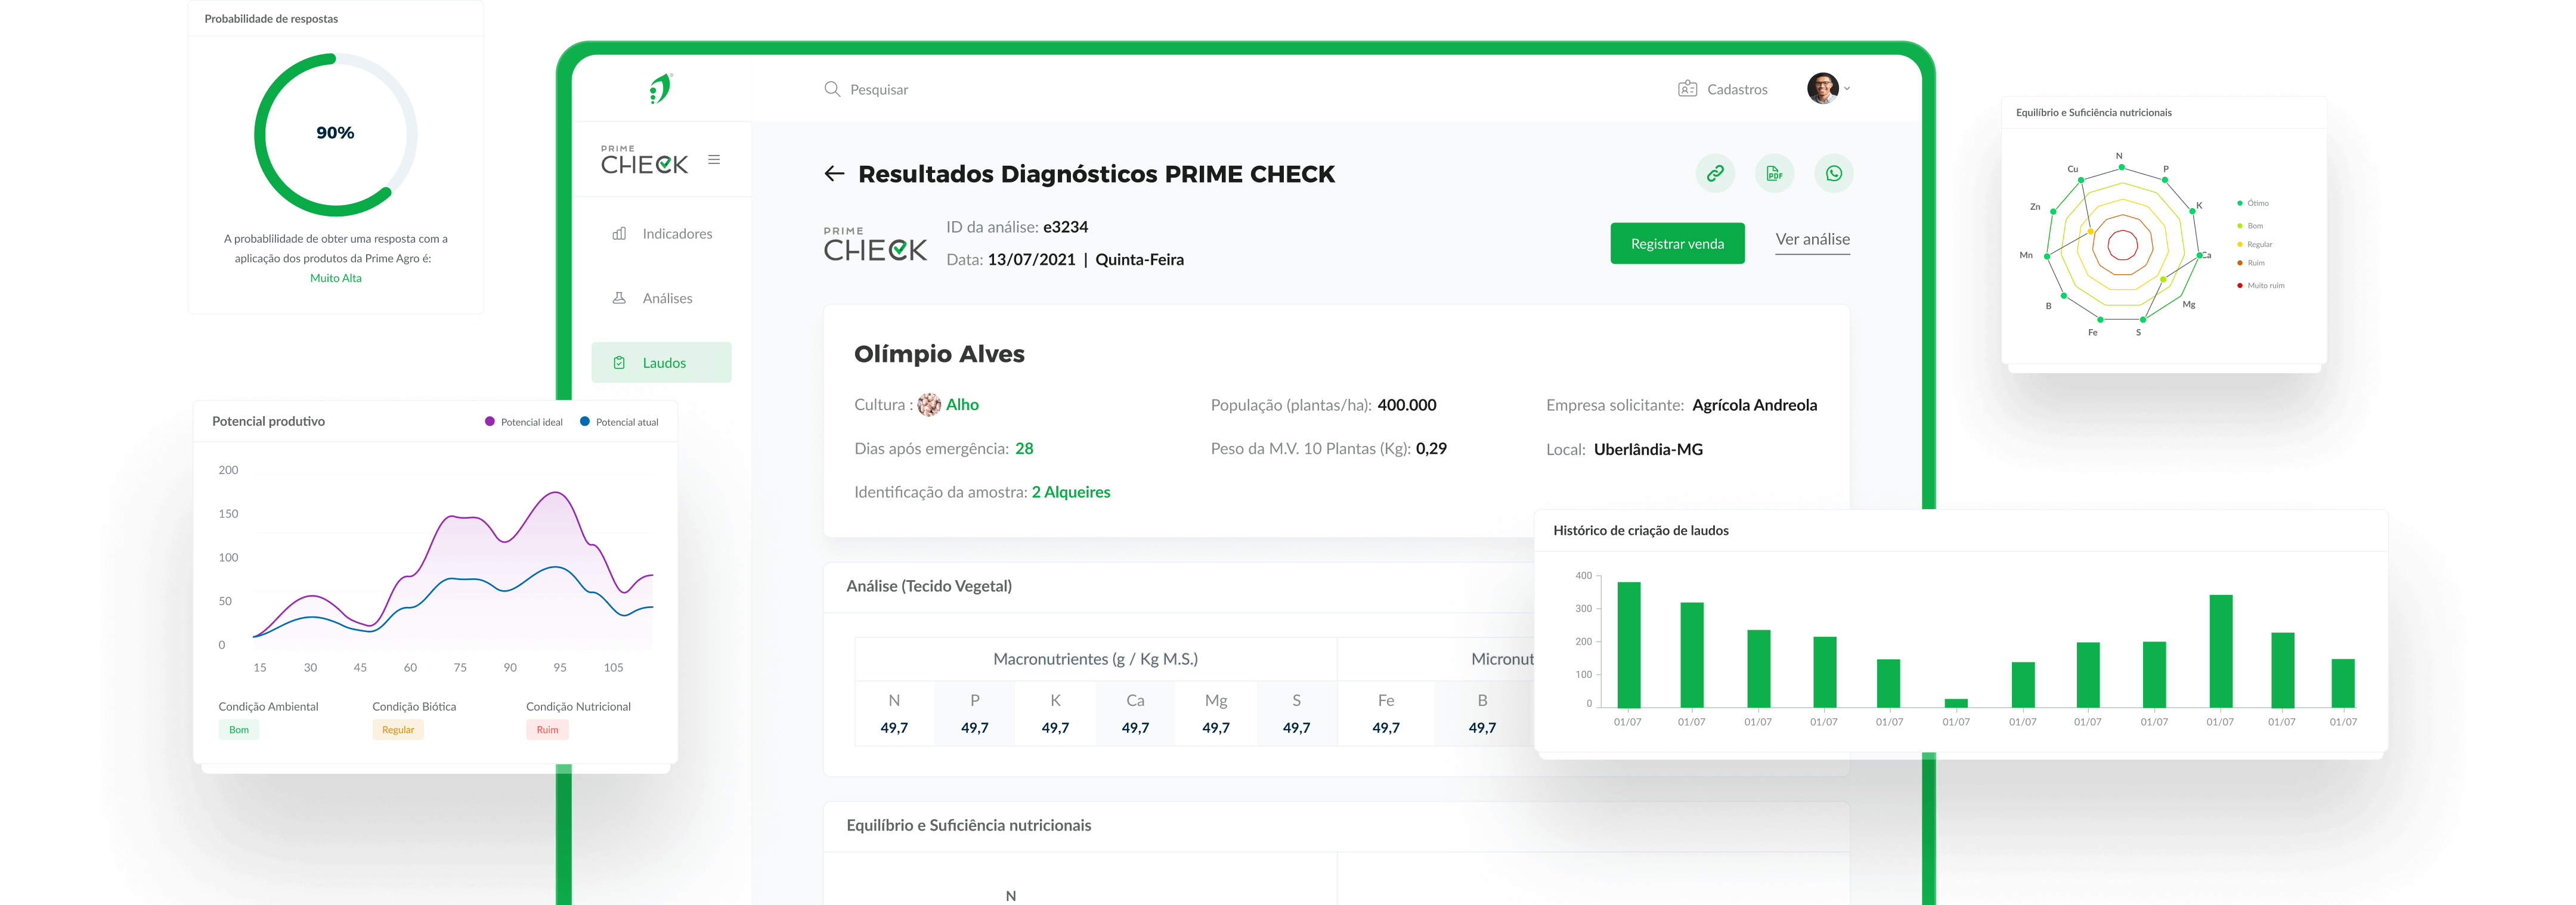Click the Ruim nutritional condition badge
This screenshot has width=2576, height=905.
(x=547, y=730)
